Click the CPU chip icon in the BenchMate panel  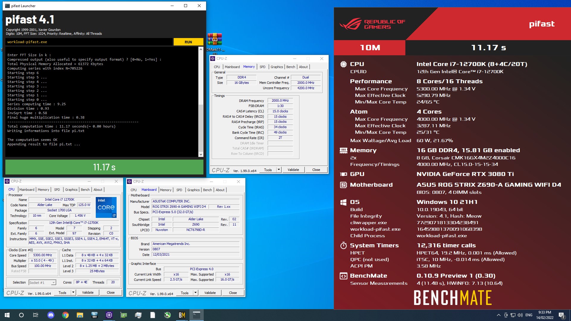[343, 64]
